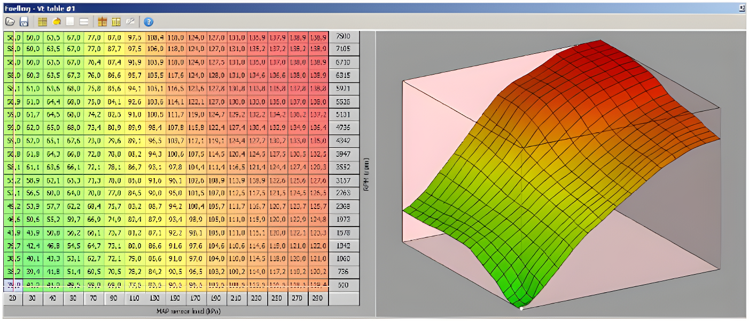749x321 pixels.
Task: Click the window button in title bar corner
Action: (x=742, y=8)
